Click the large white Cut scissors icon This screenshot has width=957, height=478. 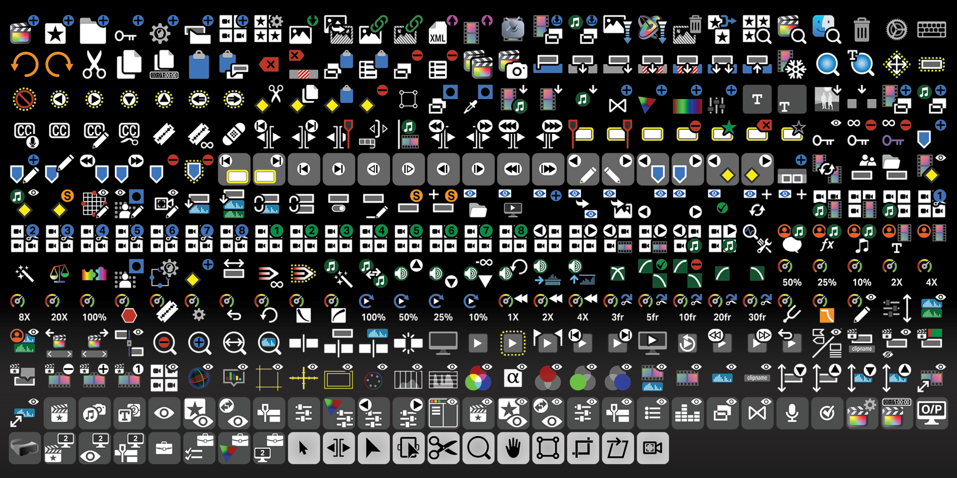94,65
